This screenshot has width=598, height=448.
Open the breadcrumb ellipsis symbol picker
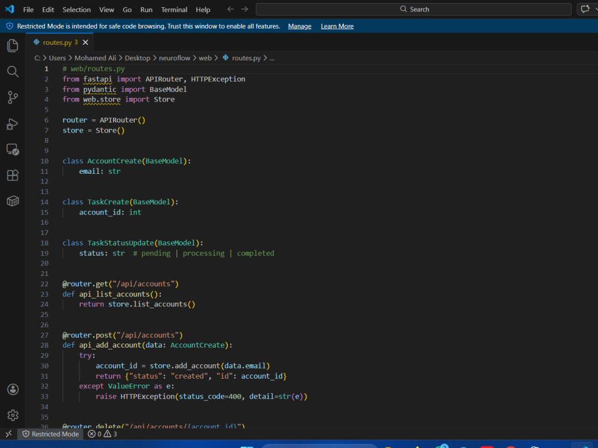pos(272,58)
